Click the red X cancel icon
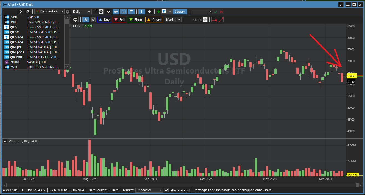This screenshot has height=195, width=365. click(221, 12)
